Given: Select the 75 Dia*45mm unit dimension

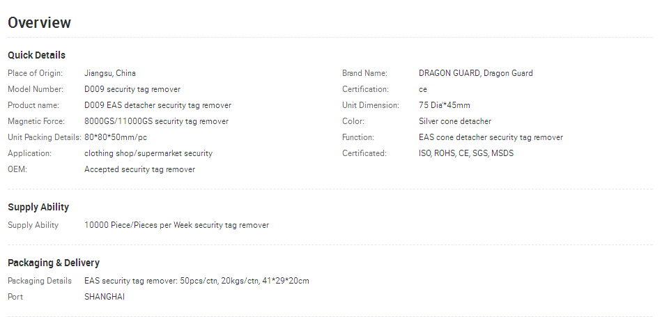Looking at the screenshot, I should pos(444,105).
